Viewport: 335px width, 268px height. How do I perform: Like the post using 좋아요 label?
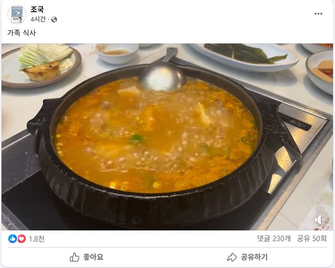93,257
